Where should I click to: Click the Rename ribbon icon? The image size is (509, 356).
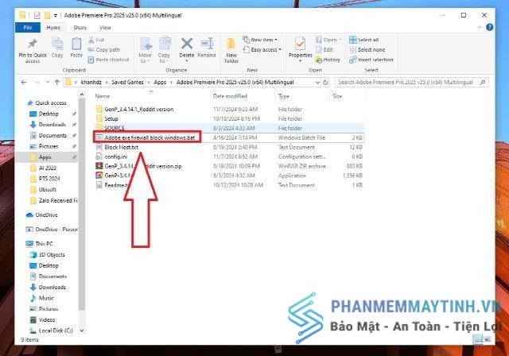(207, 44)
